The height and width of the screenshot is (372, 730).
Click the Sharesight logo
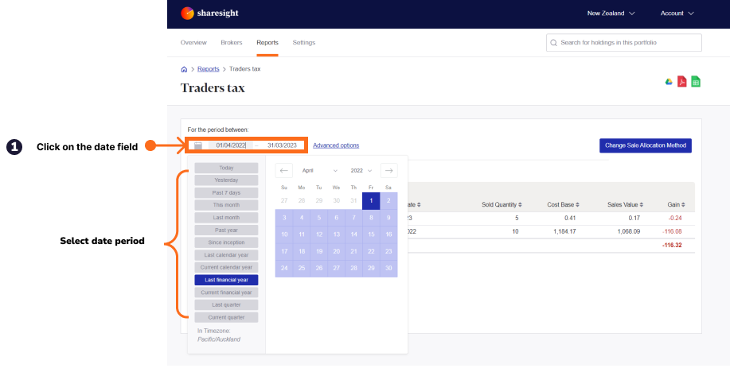pyautogui.click(x=209, y=13)
